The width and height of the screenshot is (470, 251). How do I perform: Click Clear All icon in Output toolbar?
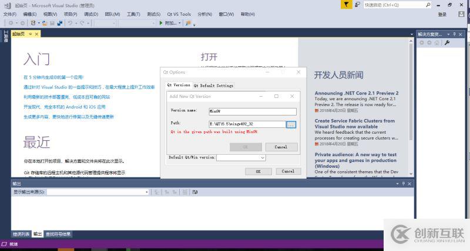click(185, 192)
